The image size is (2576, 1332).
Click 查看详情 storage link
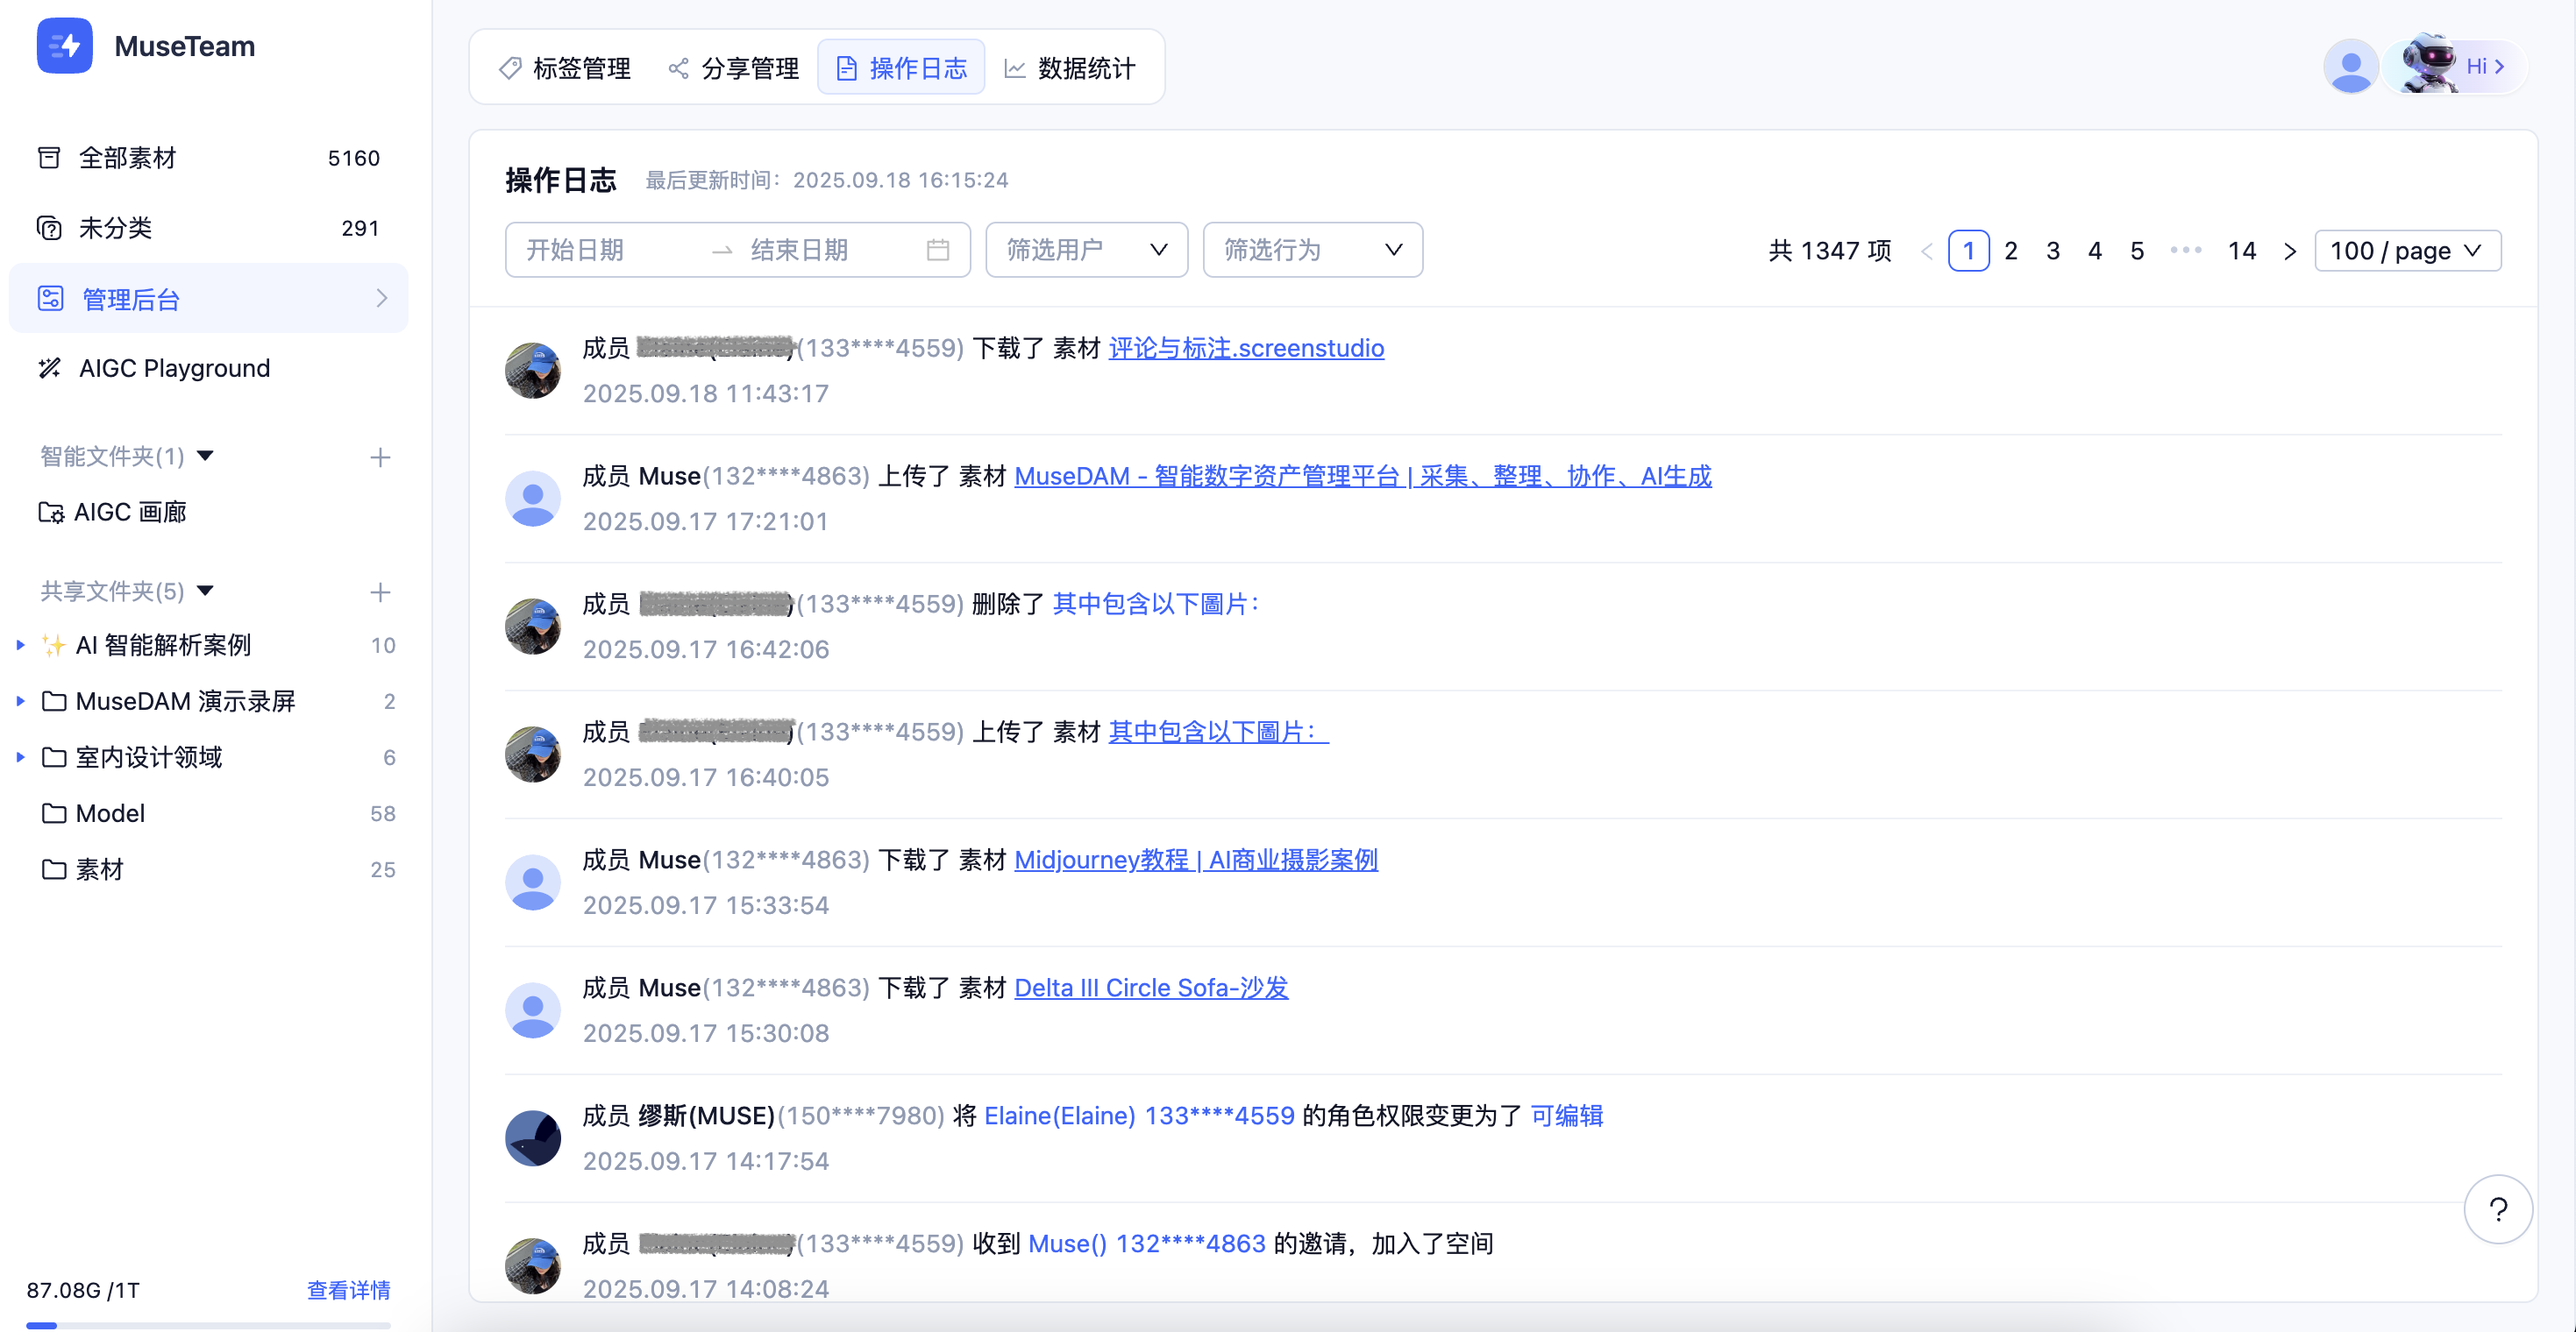pos(348,1290)
